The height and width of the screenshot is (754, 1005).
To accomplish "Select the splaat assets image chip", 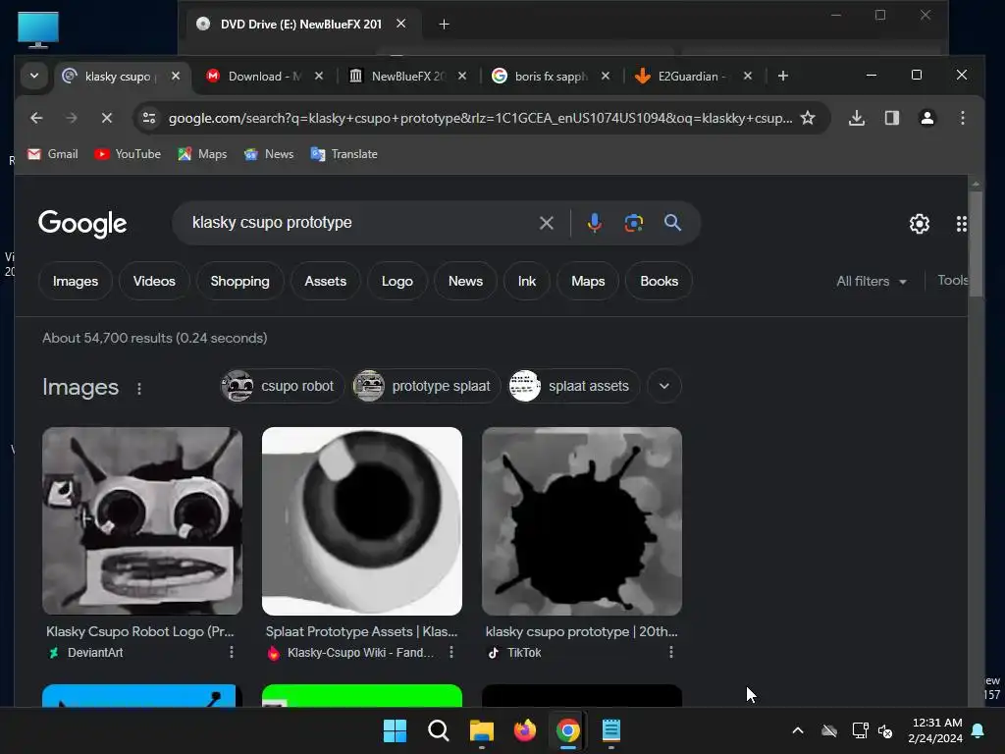I will 573,386.
